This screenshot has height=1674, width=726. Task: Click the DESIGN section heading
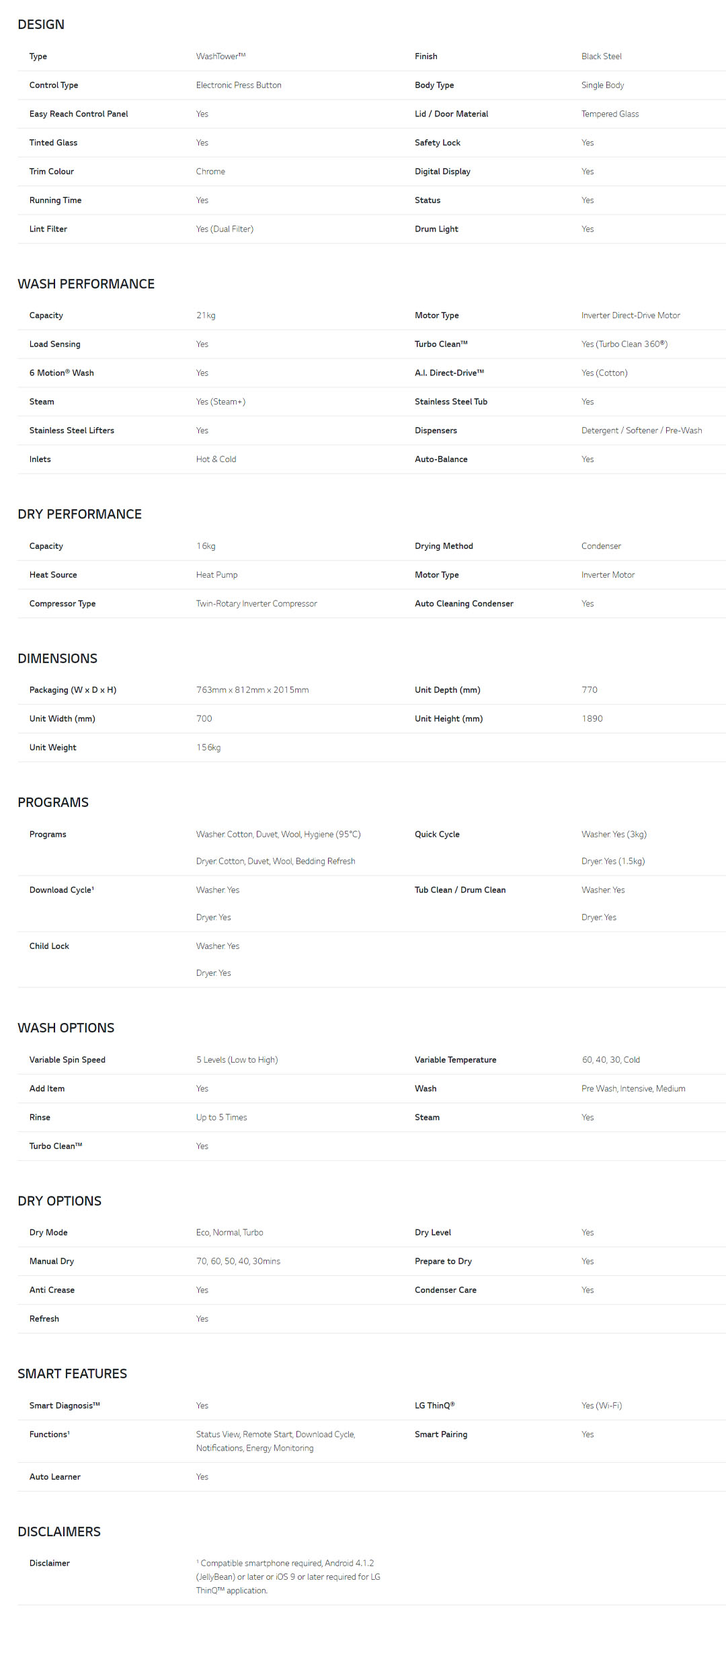click(41, 25)
